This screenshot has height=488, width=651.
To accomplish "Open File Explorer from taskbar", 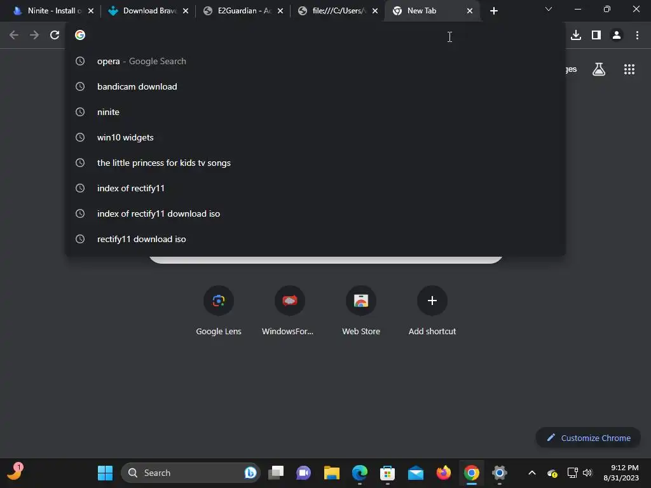I will click(x=332, y=473).
